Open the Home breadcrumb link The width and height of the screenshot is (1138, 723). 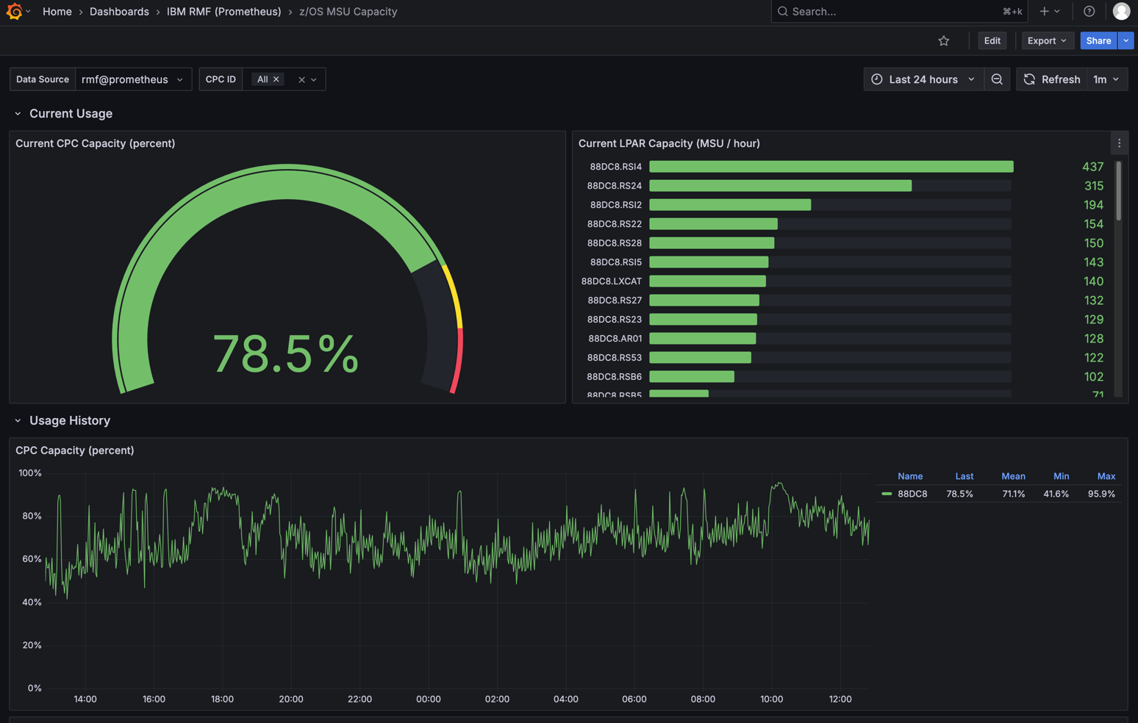coord(57,12)
